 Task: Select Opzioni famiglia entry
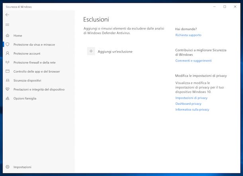[x=25, y=99]
